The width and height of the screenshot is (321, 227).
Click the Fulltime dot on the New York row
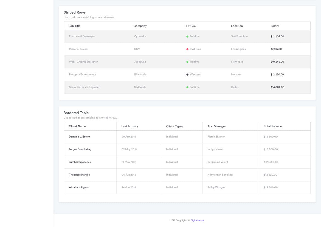187,62
